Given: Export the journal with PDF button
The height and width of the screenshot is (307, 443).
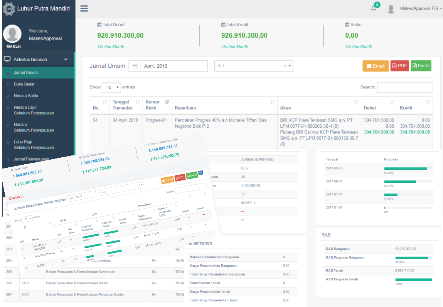Looking at the screenshot, I should 399,66.
